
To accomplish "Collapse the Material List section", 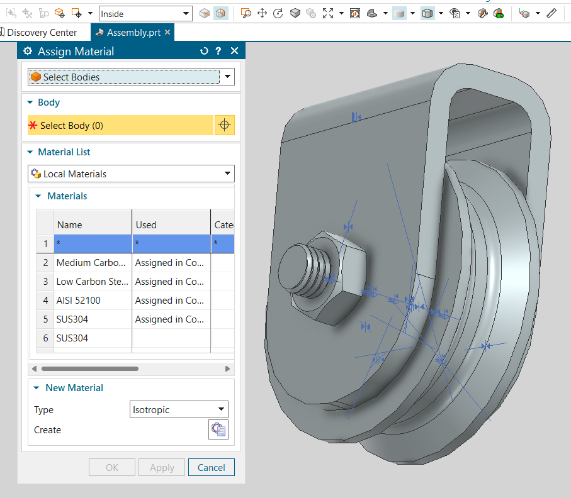I will pos(30,152).
